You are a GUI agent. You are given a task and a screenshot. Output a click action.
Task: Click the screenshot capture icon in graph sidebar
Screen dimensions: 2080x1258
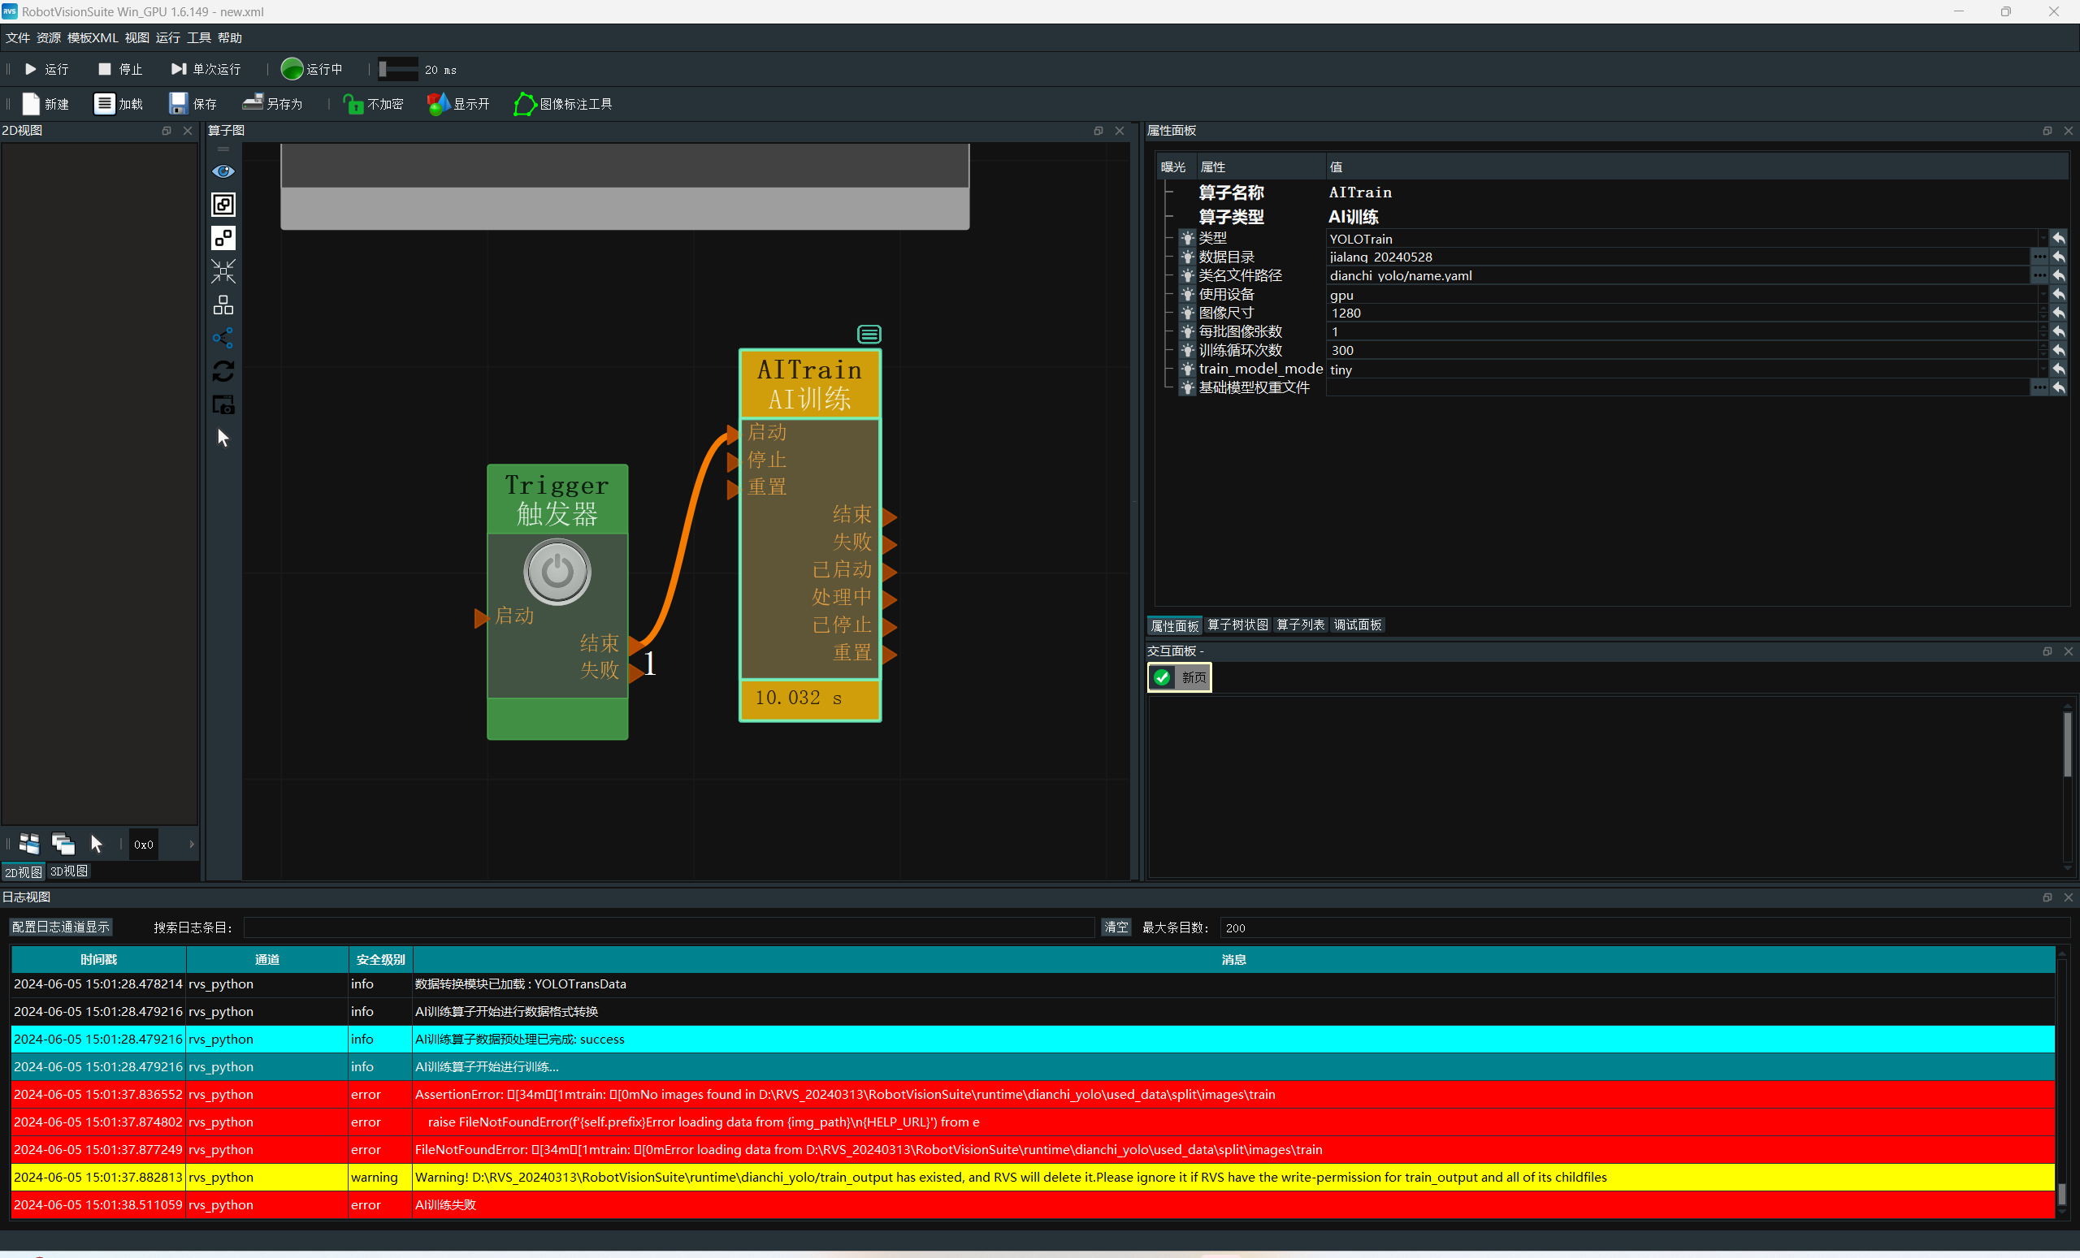tap(223, 405)
